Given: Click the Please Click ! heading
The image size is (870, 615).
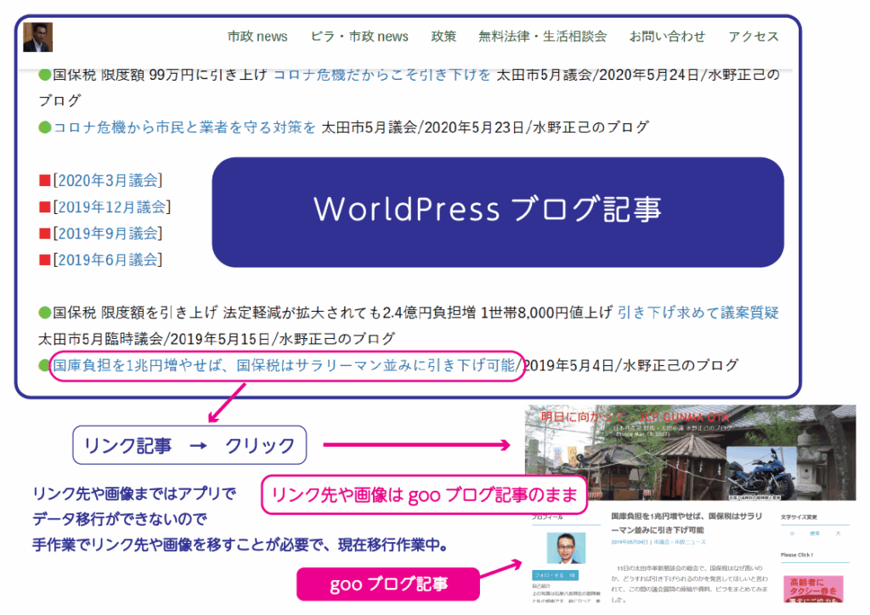Looking at the screenshot, I should (797, 555).
